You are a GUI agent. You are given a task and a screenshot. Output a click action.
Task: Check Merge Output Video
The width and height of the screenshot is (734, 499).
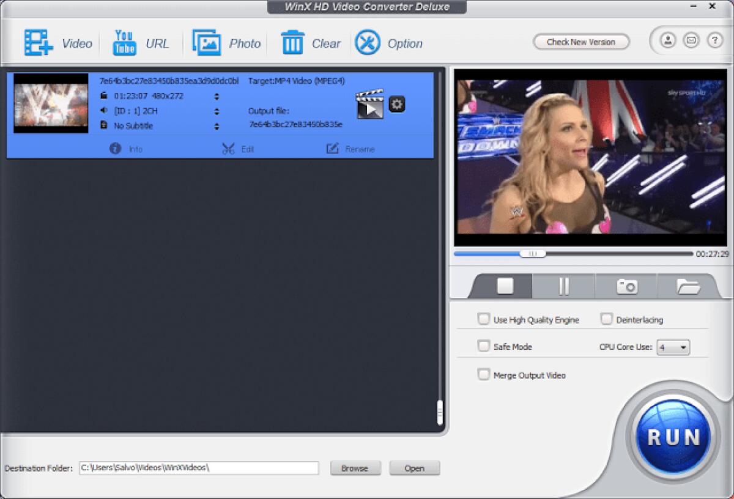pyautogui.click(x=483, y=374)
